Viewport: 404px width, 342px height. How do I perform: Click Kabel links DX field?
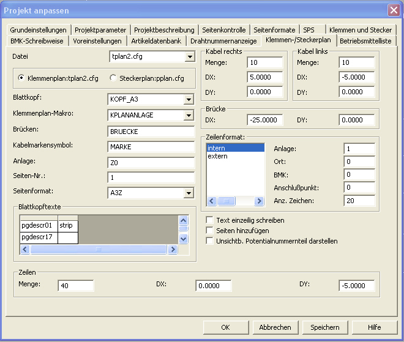[357, 77]
